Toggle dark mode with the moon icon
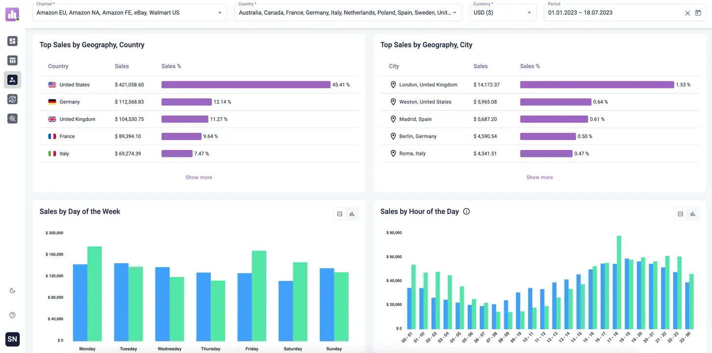The height and width of the screenshot is (353, 712). click(12, 291)
